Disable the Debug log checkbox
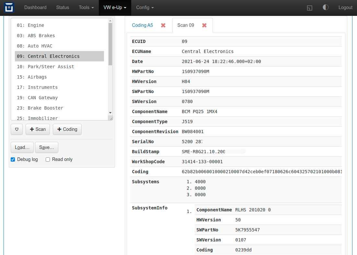The height and width of the screenshot is (255, 357). click(13, 159)
